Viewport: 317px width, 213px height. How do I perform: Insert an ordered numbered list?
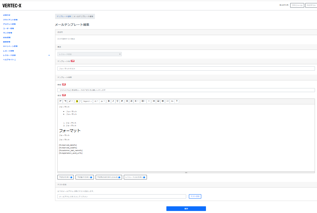(x=131, y=101)
